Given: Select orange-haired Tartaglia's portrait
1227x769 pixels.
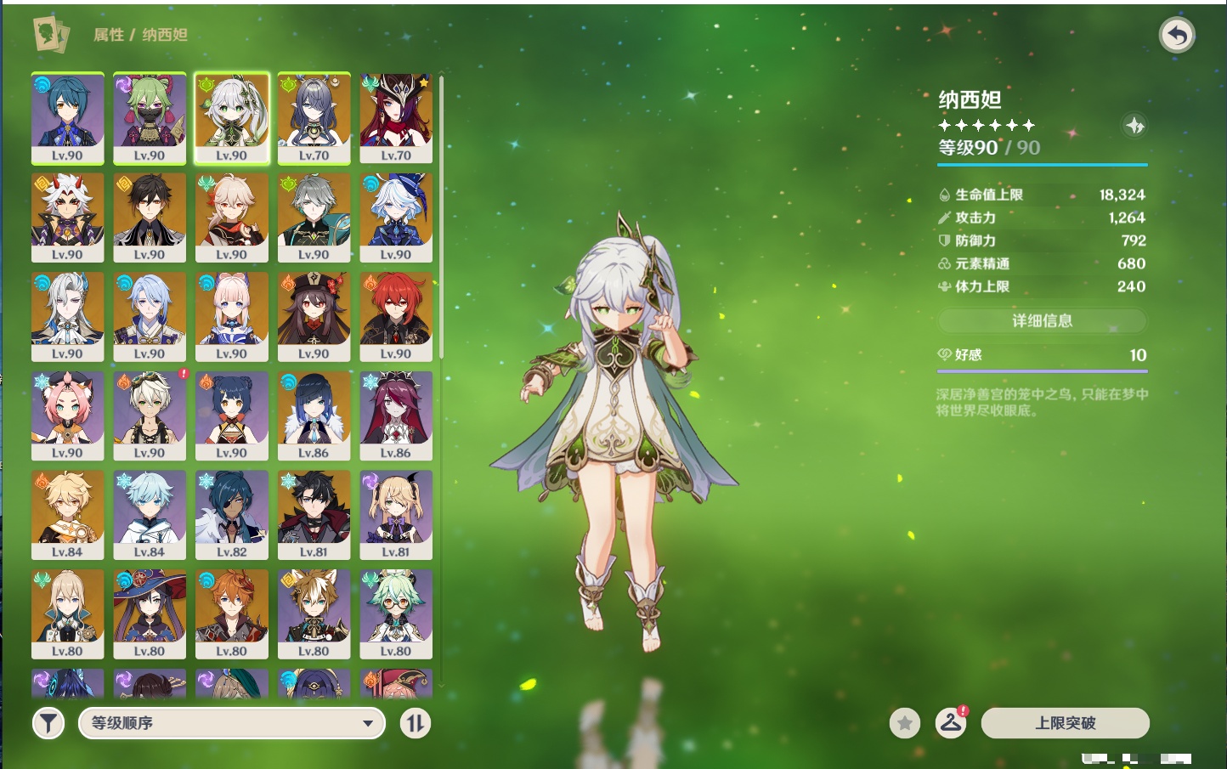Looking at the screenshot, I should point(232,614).
